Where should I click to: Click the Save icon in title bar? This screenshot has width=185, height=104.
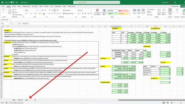tap(17, 2)
